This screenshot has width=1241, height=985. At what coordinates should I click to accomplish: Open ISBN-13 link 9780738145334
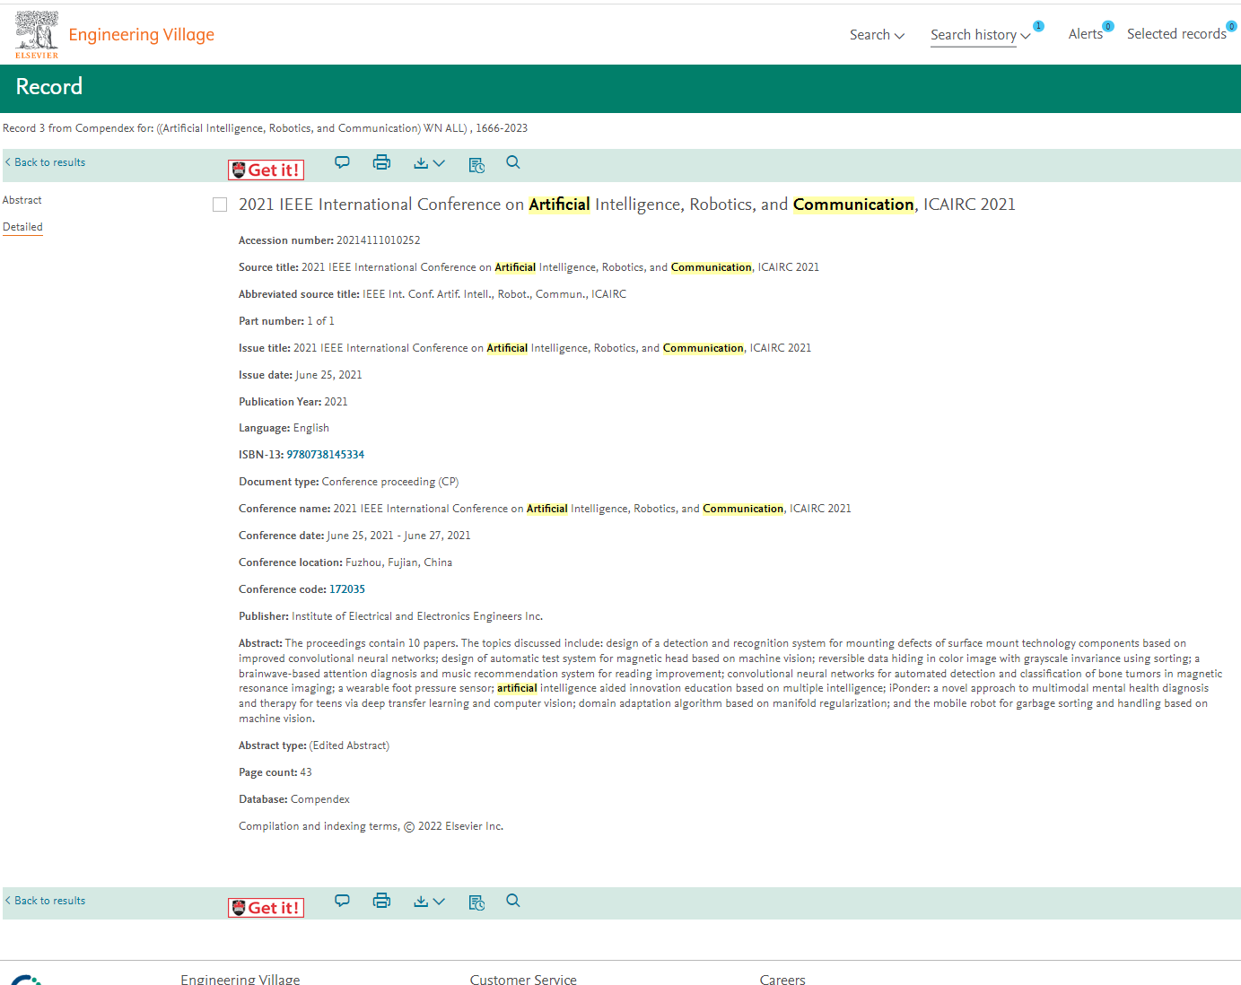(326, 455)
